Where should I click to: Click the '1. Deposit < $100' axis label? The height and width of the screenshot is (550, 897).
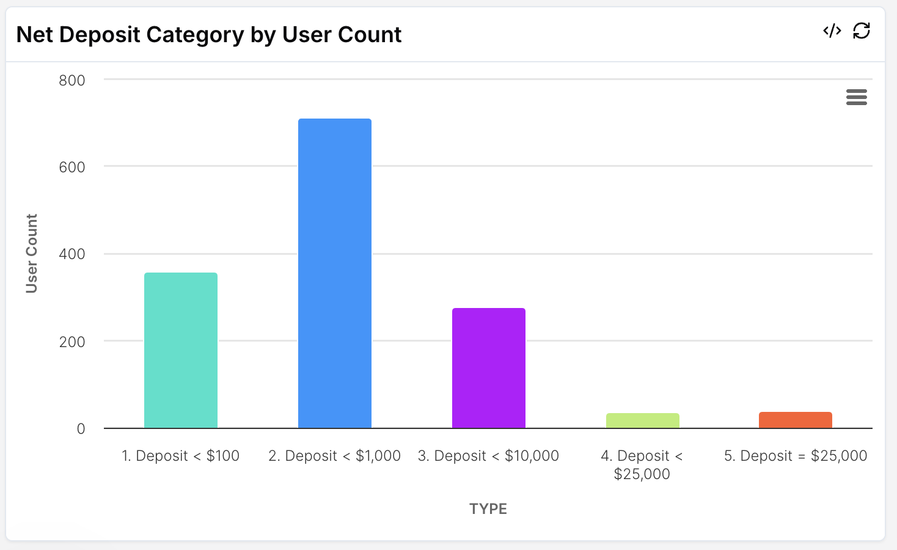pyautogui.click(x=181, y=456)
